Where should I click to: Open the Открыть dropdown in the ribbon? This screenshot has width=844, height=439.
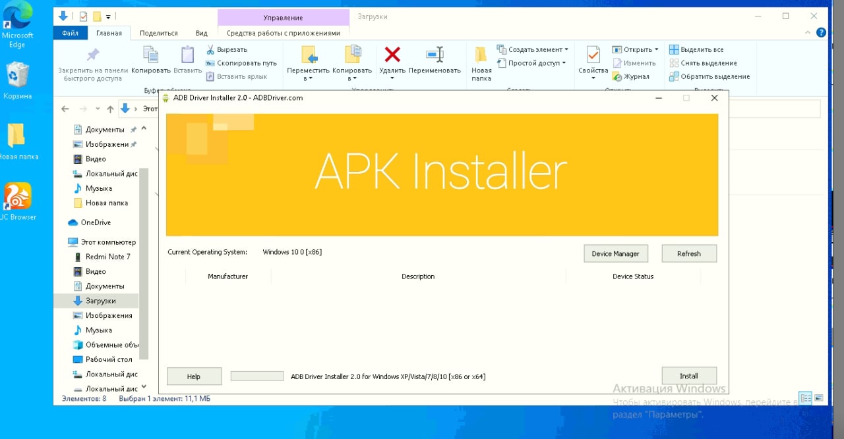click(636, 49)
